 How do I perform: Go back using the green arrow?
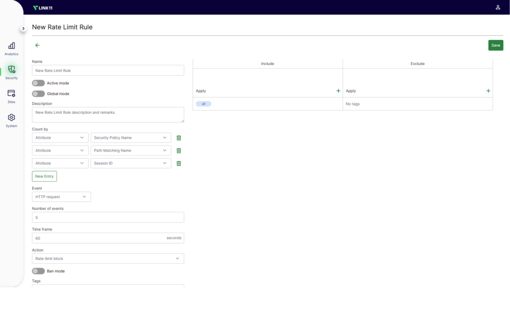coord(37,45)
